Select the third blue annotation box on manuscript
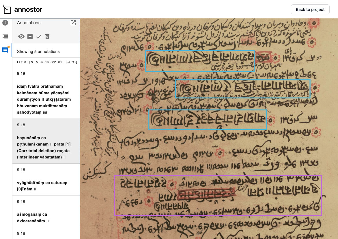 tap(207, 119)
